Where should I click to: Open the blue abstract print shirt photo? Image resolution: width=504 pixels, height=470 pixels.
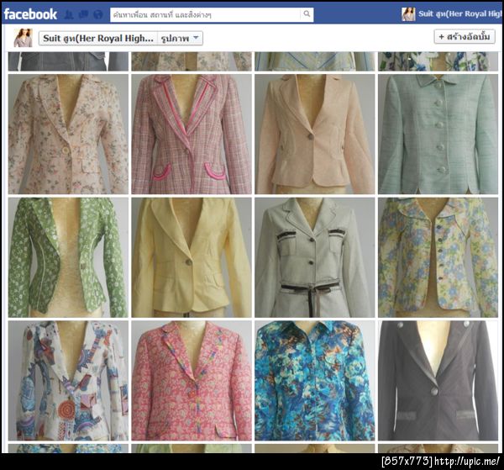pyautogui.click(x=315, y=381)
